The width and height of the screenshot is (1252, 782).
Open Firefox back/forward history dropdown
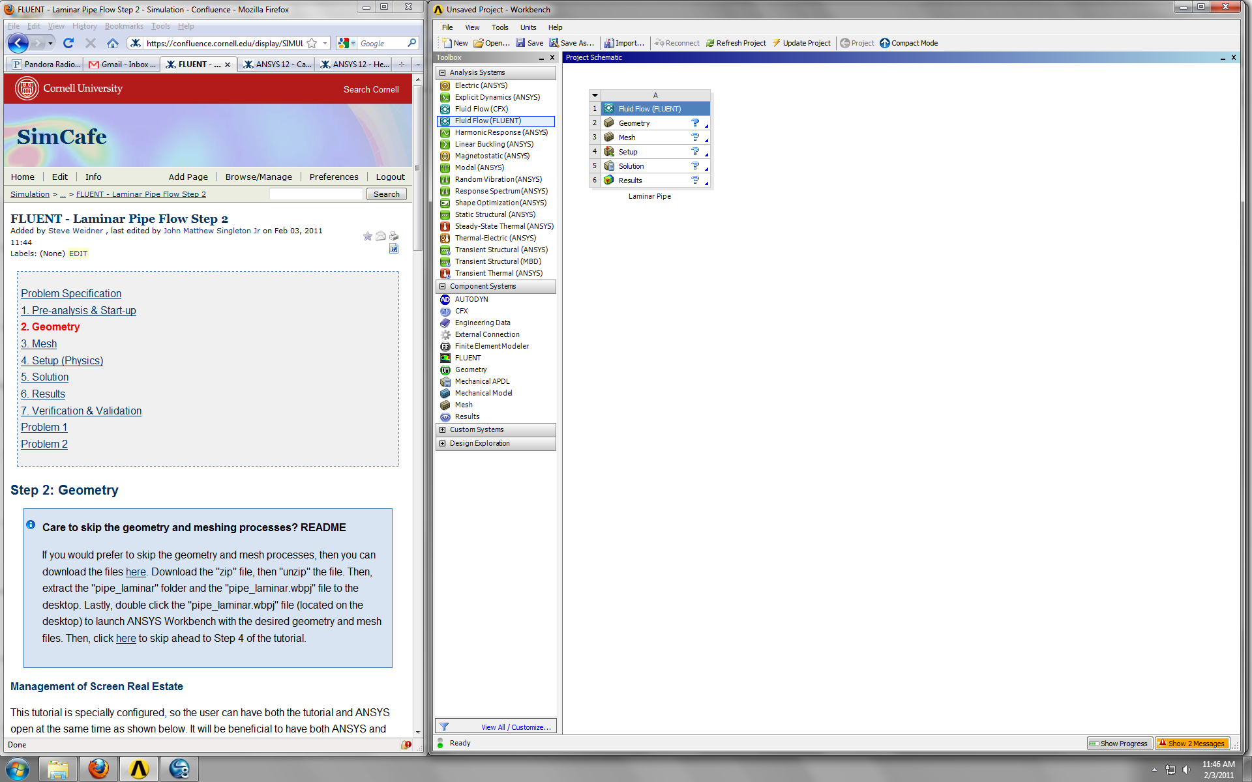[50, 44]
